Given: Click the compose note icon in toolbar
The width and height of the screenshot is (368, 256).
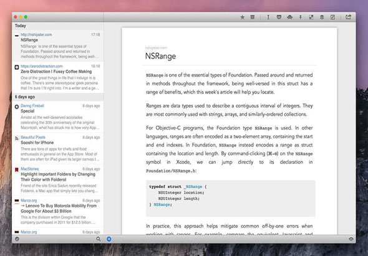Looking at the screenshot, I should (x=333, y=17).
